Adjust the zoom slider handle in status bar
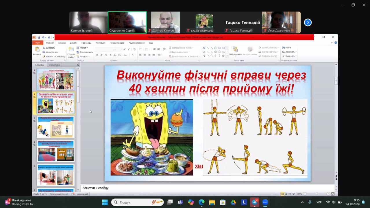The width and height of the screenshot is (370, 208). point(317,194)
